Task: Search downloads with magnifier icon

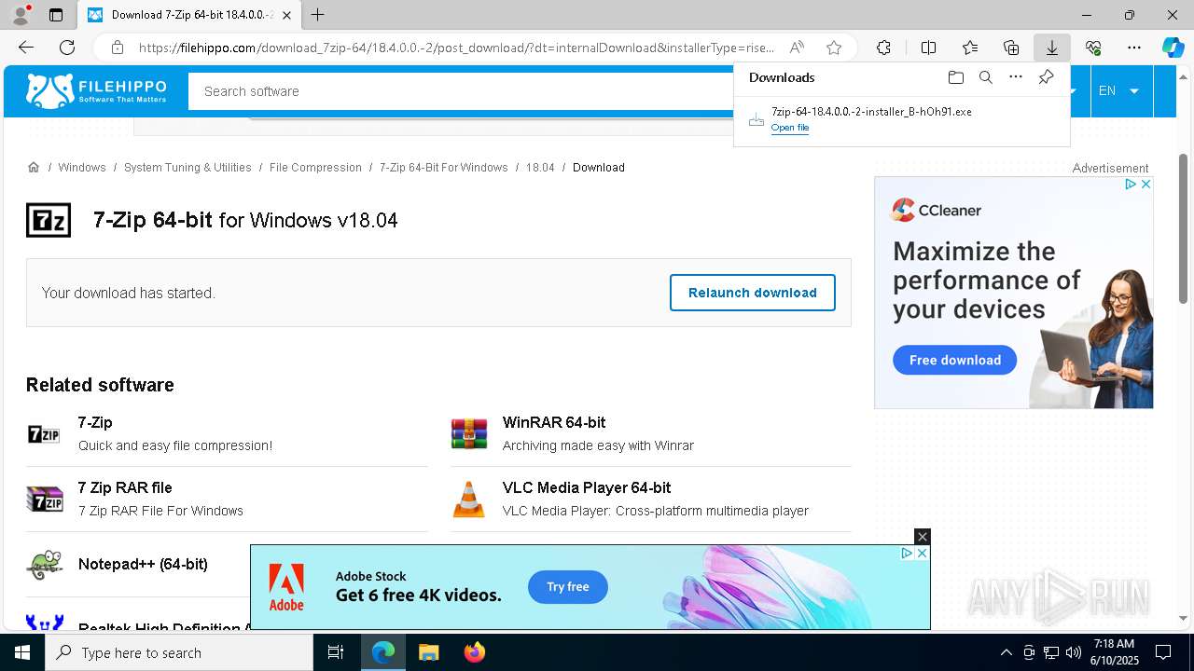Action: coord(985,77)
